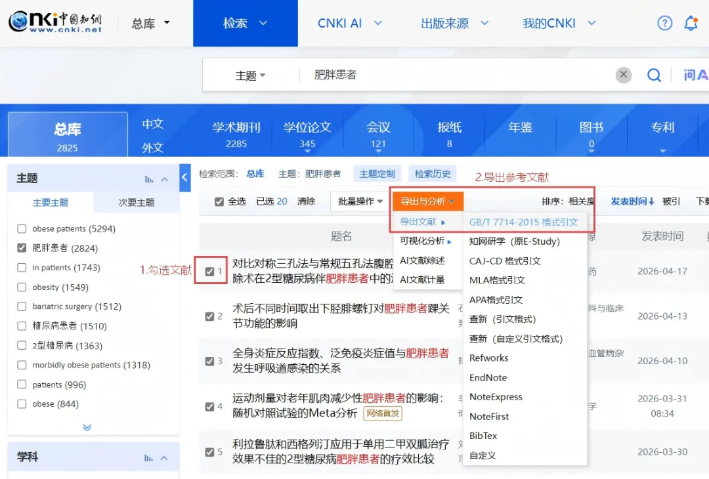Viewport: 709px width, 479px height.
Task: Open the help question mark icon
Action: (x=664, y=22)
